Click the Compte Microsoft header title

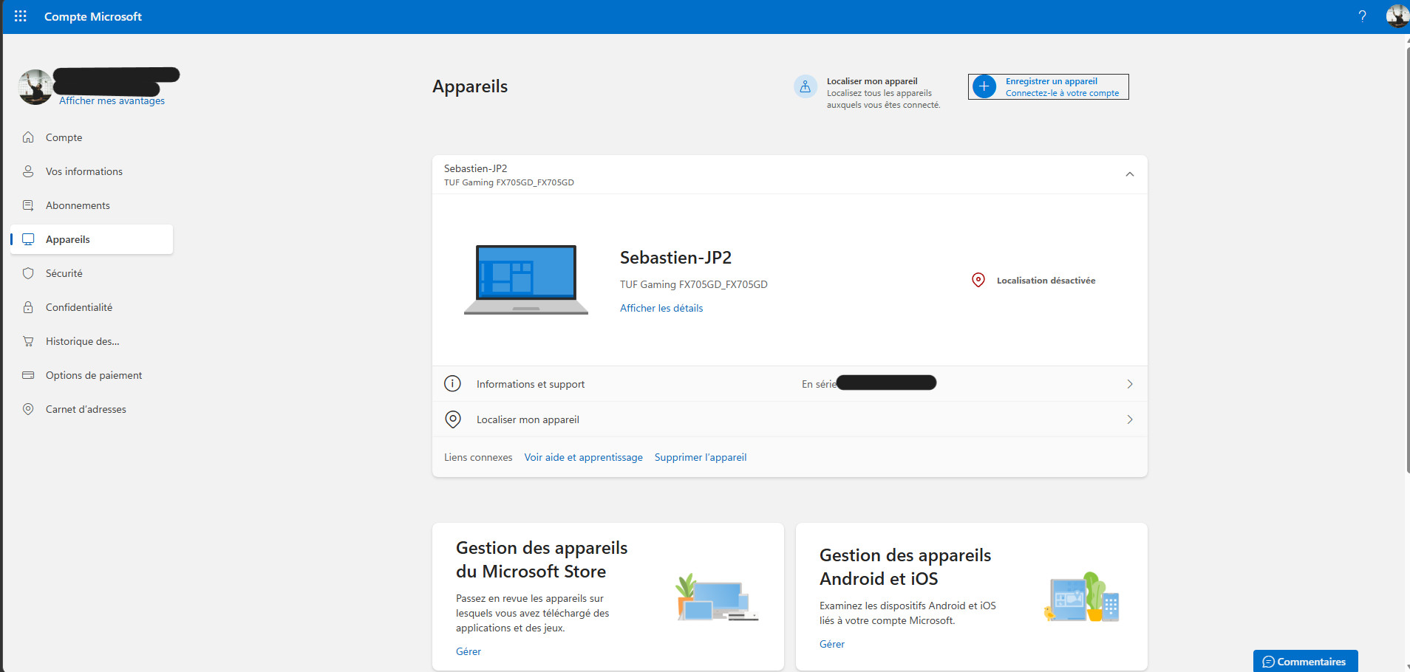coord(93,16)
